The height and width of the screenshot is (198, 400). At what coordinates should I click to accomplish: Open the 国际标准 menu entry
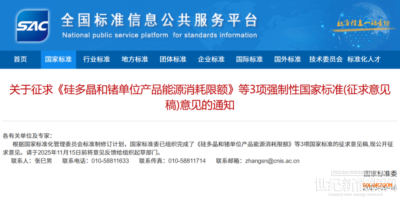tap(249, 59)
